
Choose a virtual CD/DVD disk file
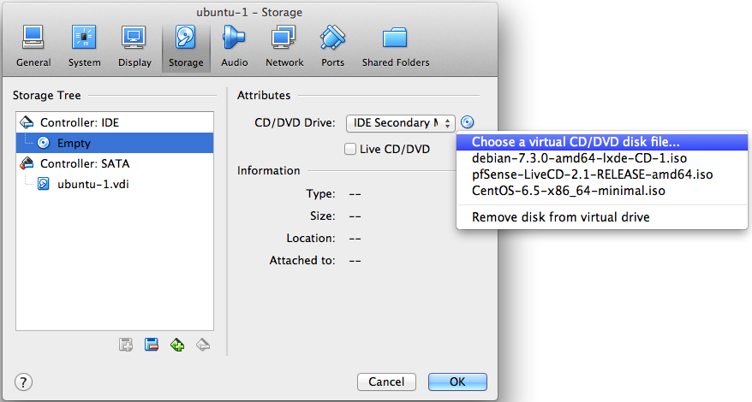(x=576, y=142)
